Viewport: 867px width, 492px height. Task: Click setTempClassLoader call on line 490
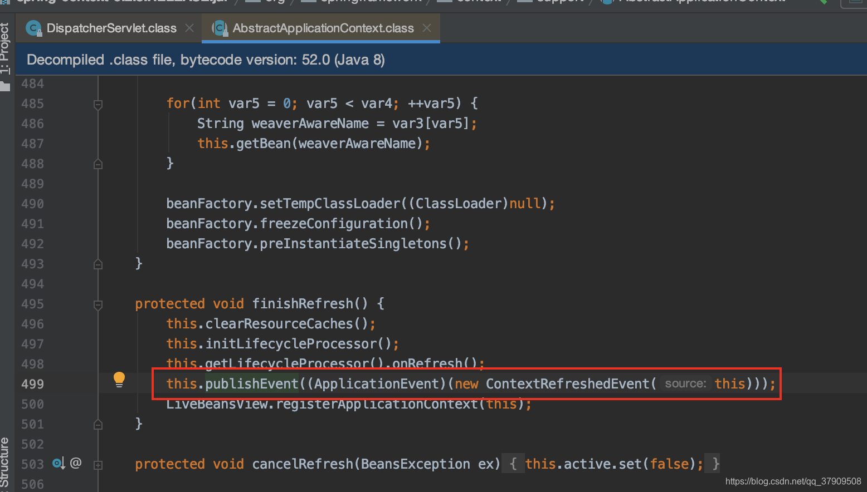(x=330, y=203)
